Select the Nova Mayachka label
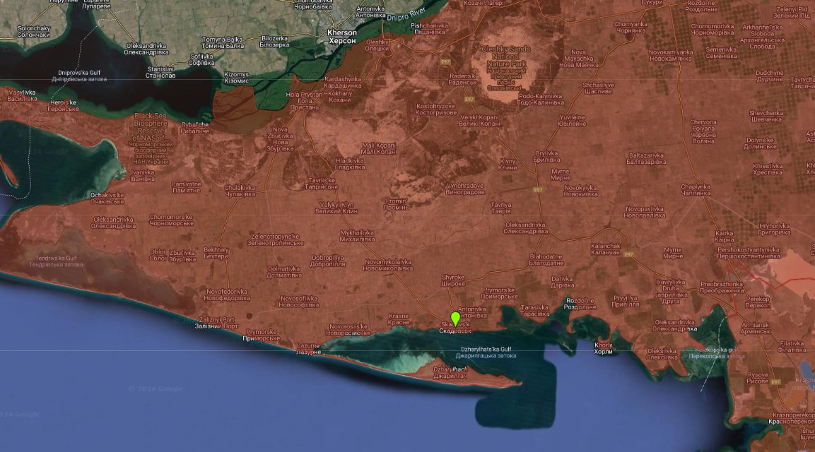This screenshot has width=815, height=452. [x=578, y=59]
